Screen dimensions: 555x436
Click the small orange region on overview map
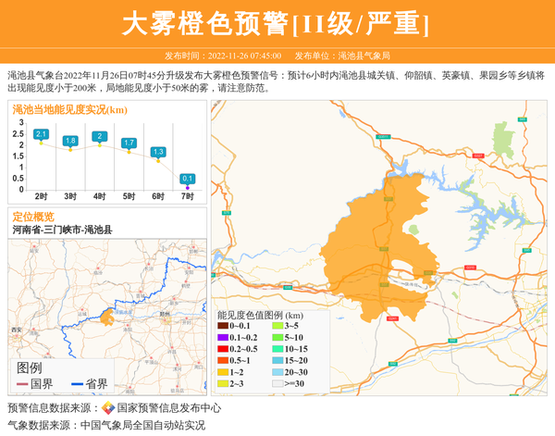point(107,318)
